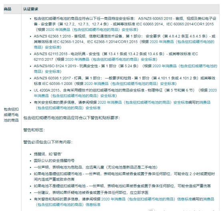Click the bullet '提醒词,如"警告"'
The image size is (222, 211).
(48, 154)
